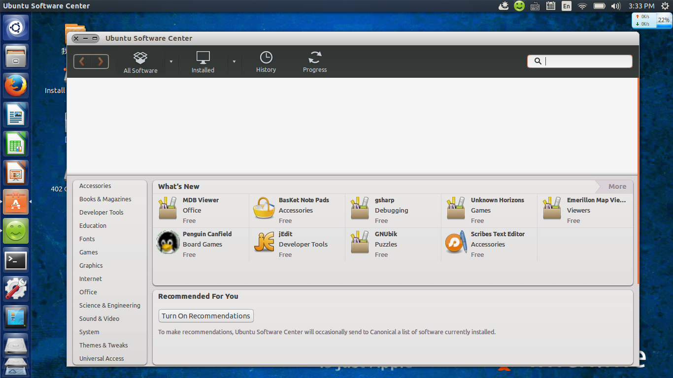Open the Progress view
The height and width of the screenshot is (378, 673).
[x=315, y=63]
